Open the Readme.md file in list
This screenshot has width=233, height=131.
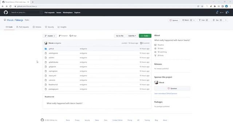53,85
